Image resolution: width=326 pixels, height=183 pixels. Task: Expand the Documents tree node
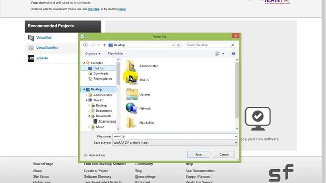pos(89,111)
